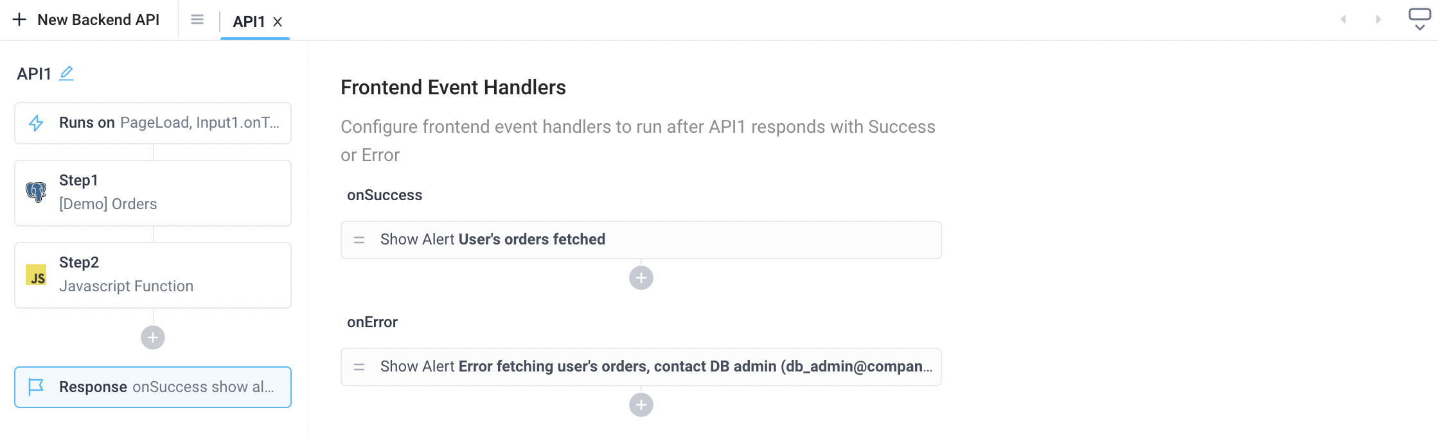Click the PostgreSQL icon on Step1
1438x435 pixels.
tap(35, 192)
